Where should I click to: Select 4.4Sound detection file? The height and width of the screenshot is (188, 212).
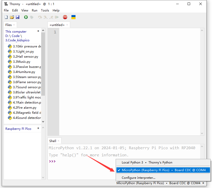click(24, 118)
